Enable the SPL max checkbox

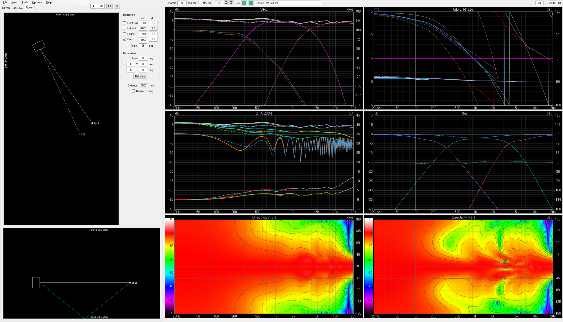click(200, 3)
